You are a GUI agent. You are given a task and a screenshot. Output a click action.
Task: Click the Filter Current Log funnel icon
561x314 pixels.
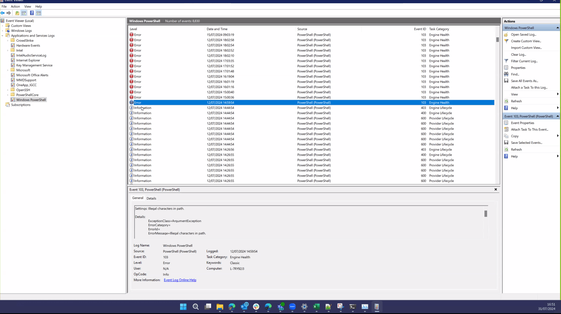(x=506, y=61)
